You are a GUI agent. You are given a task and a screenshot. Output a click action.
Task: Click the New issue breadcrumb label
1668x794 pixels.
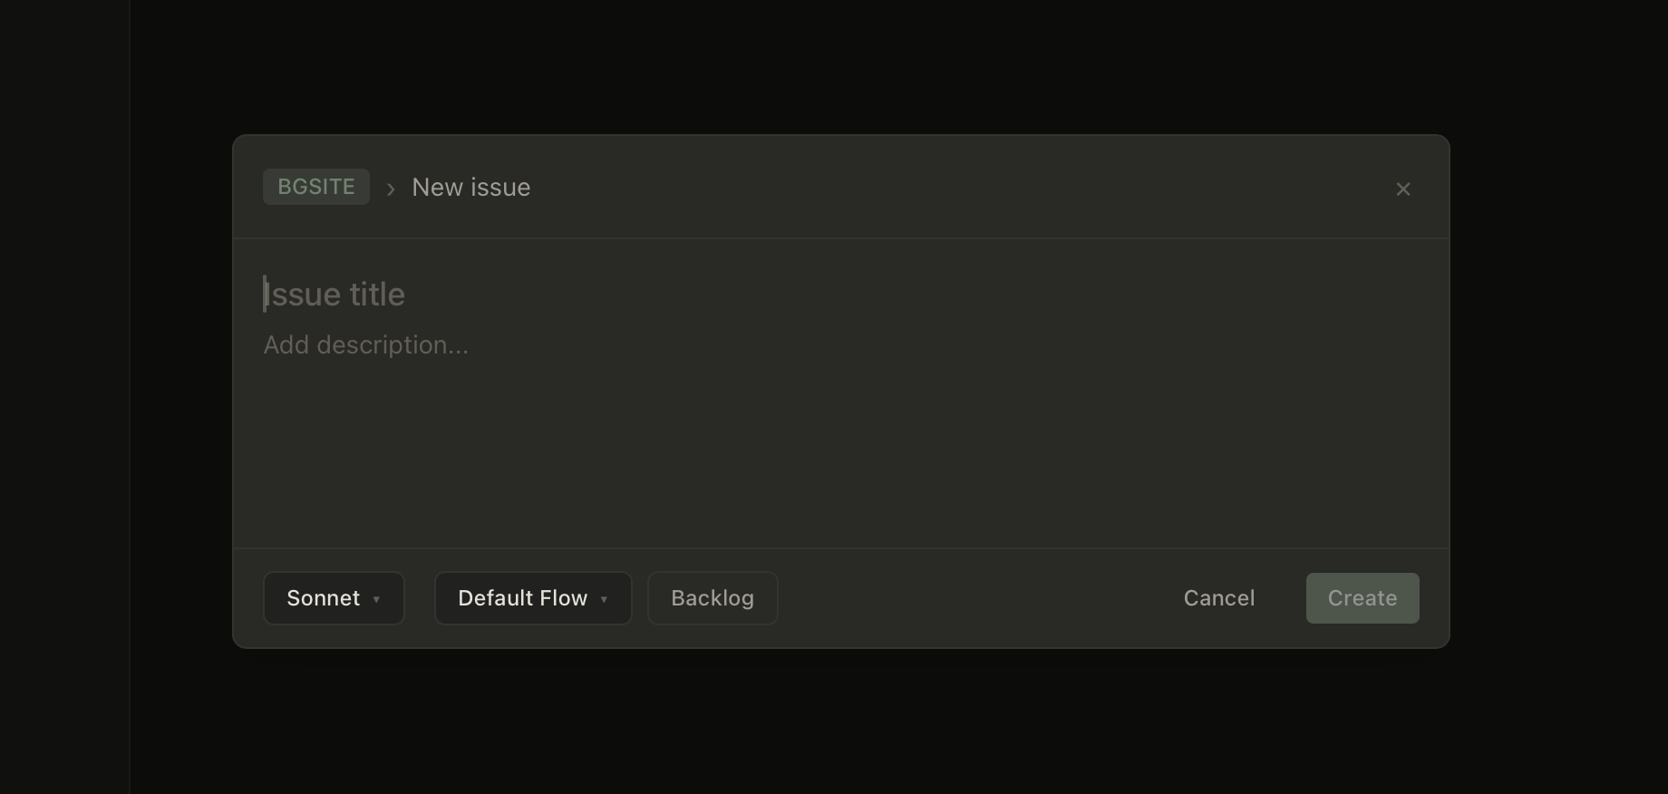coord(470,187)
